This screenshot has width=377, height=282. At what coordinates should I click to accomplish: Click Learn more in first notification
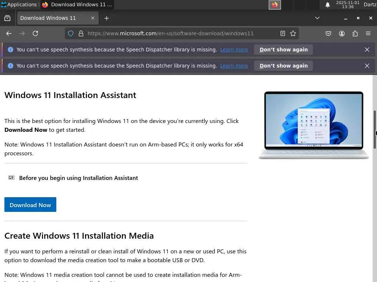(234, 50)
